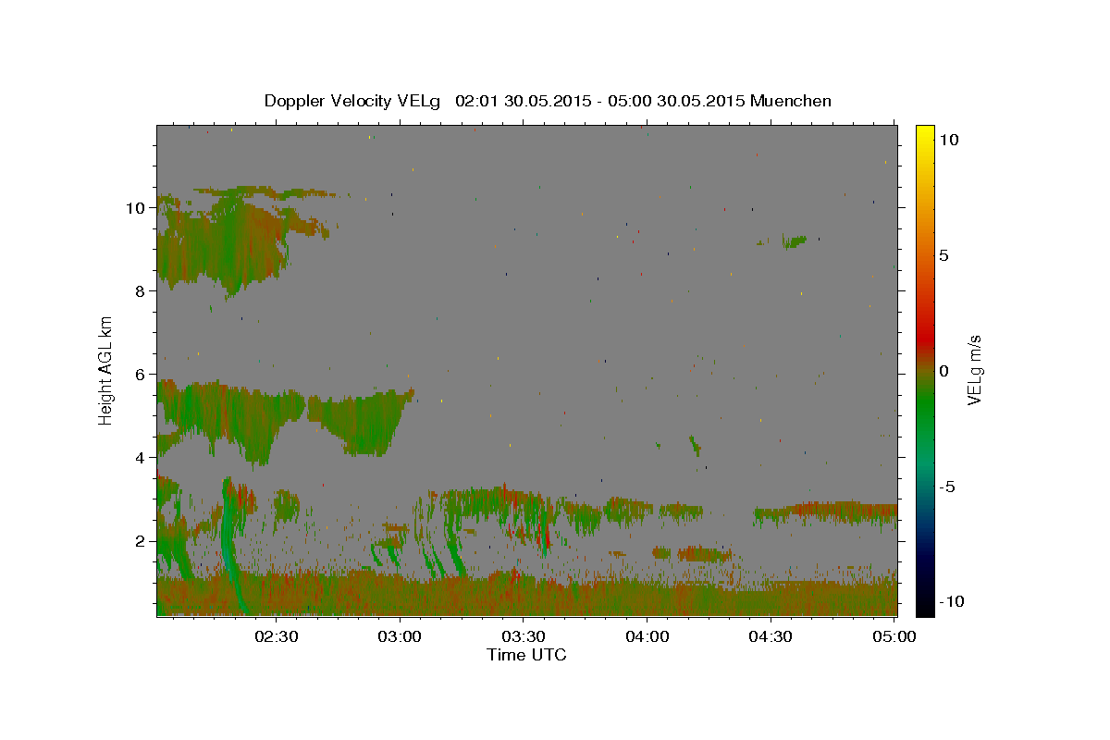Click the small cloud patch at 9 km near 04:35

pos(794,241)
